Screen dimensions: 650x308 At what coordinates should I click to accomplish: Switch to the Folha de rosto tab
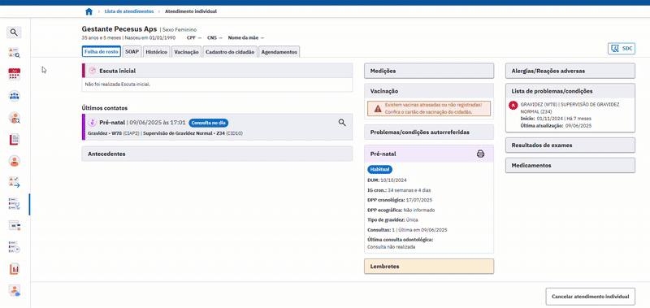pos(102,52)
